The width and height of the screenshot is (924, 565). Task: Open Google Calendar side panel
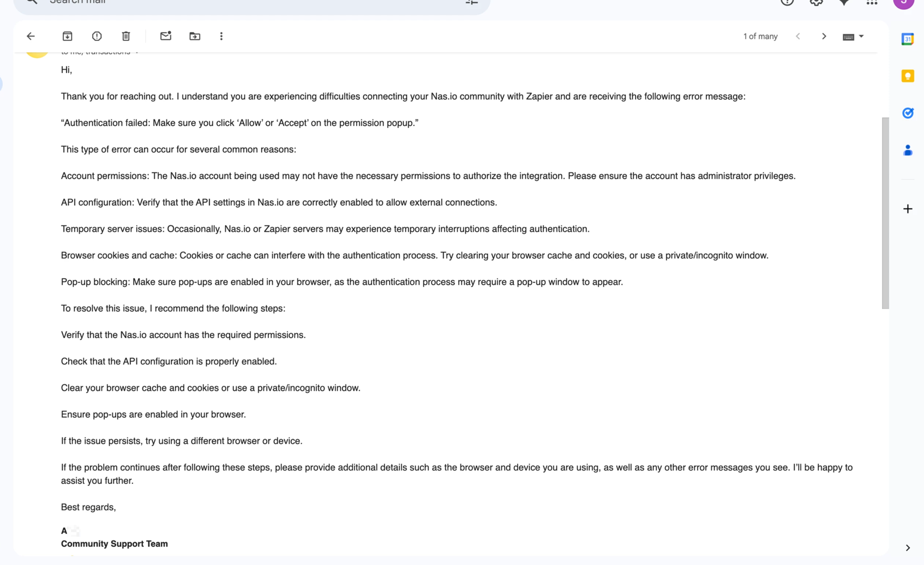pos(908,39)
